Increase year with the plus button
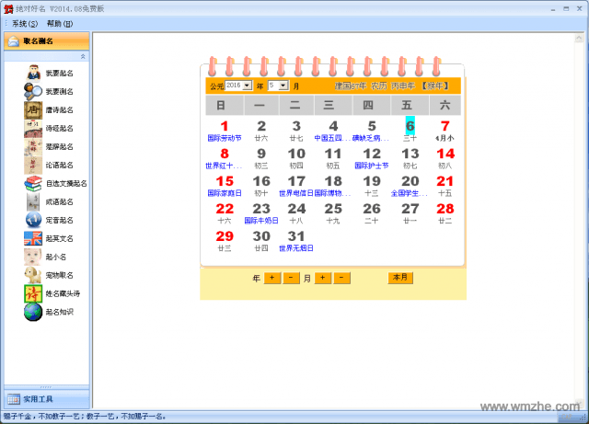Viewport: 589px width, 424px height. coord(272,277)
